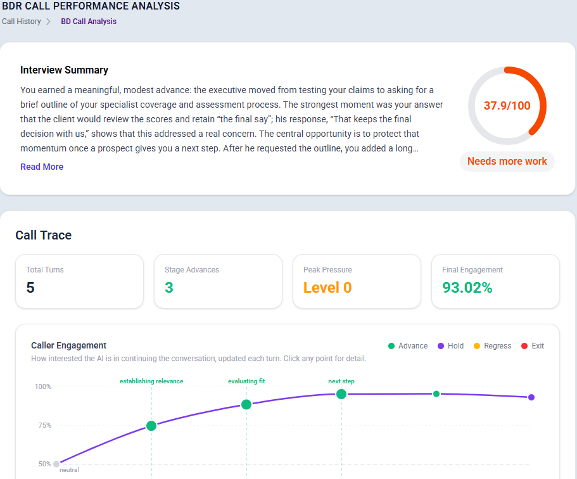577x479 pixels.
Task: Open detail for evaluating fit point
Action: coord(246,405)
